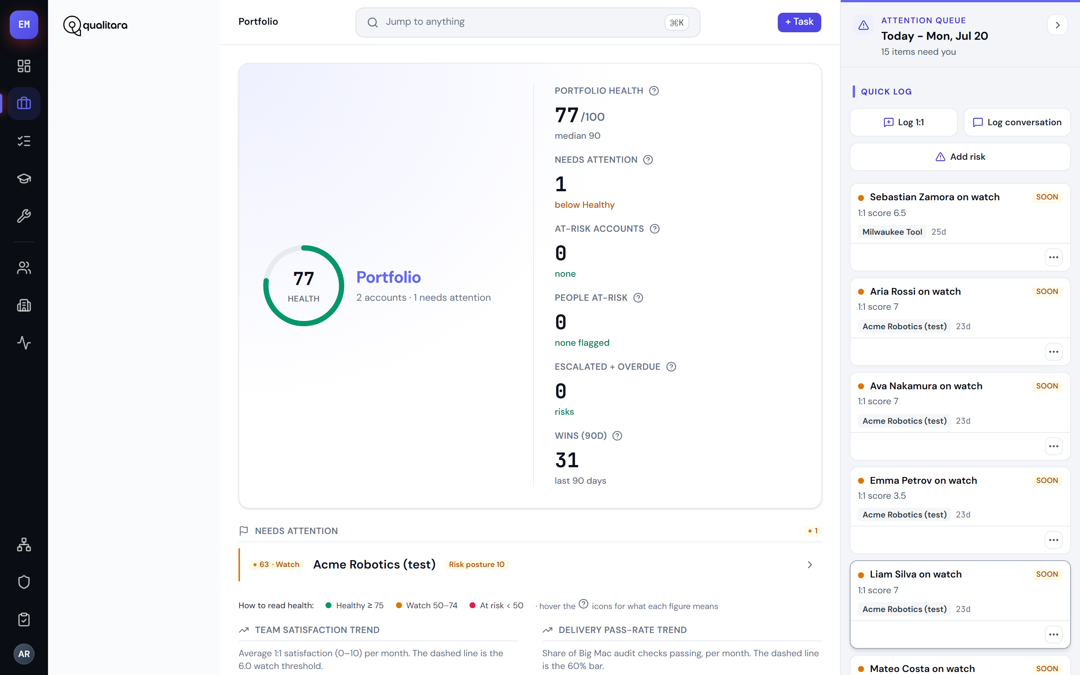Click the Jump to anything search field

(528, 22)
